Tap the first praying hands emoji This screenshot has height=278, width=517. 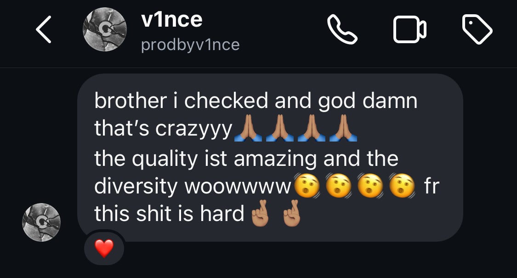[248, 128]
